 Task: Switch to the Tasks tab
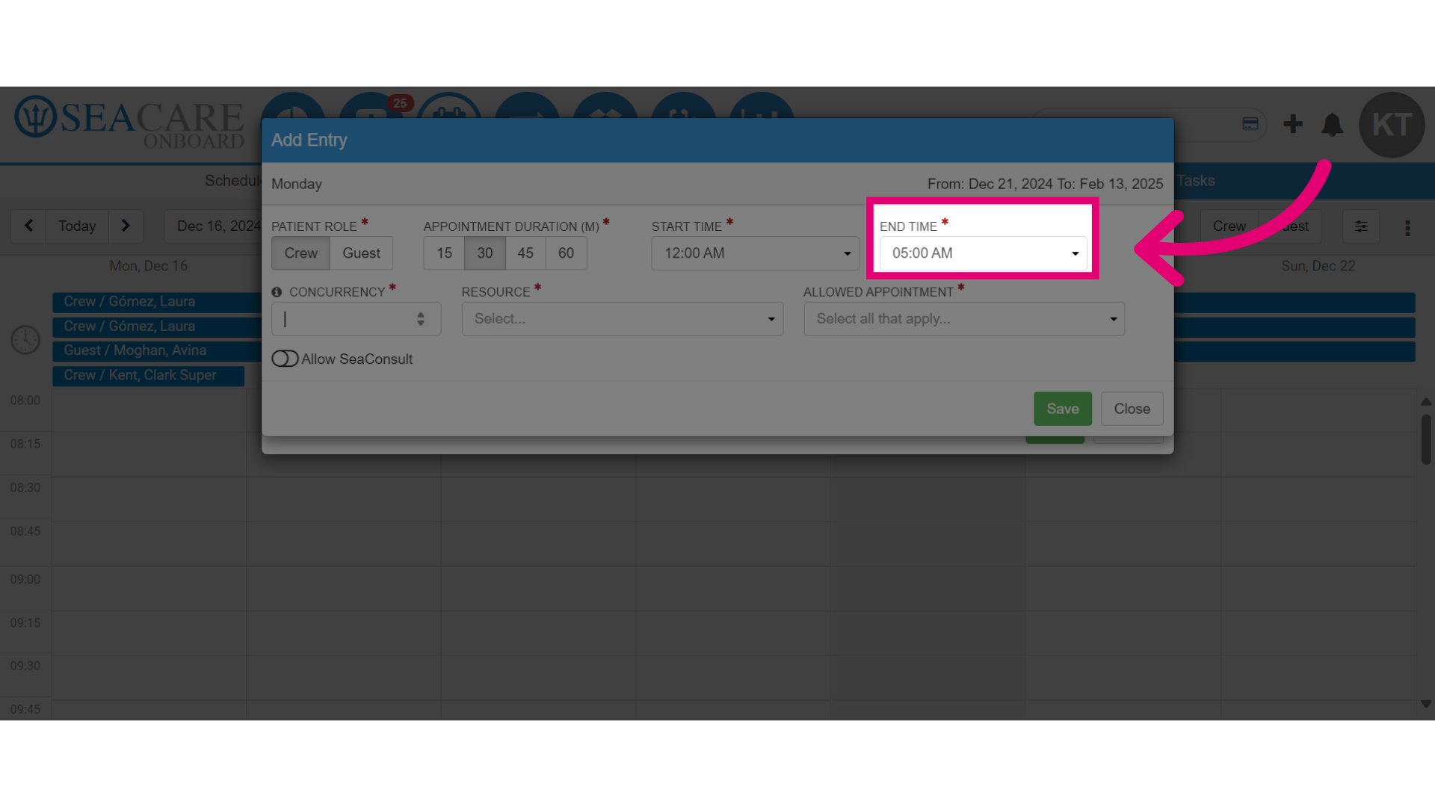tap(1196, 181)
